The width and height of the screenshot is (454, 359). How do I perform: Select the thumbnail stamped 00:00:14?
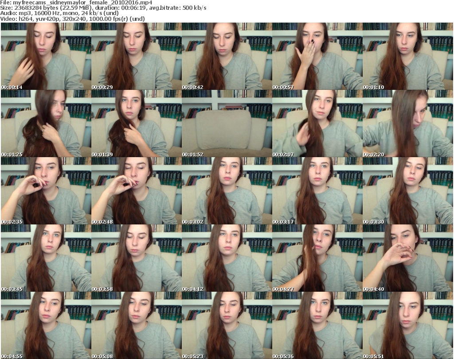46,56
